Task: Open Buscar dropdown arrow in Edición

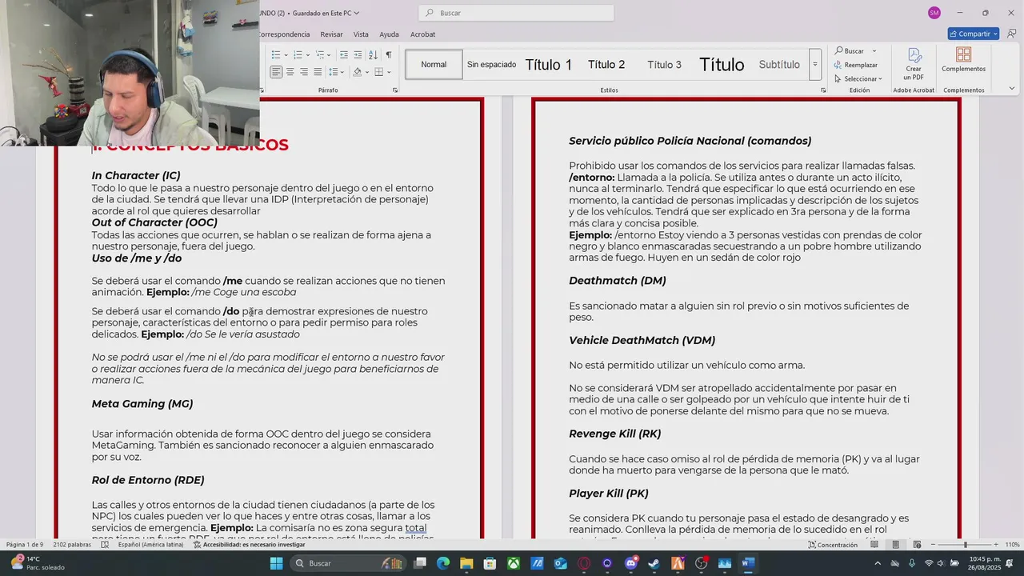Action: pos(874,51)
